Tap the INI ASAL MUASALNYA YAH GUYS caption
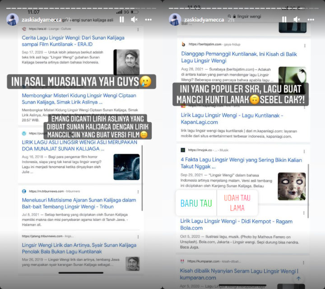 81,82
